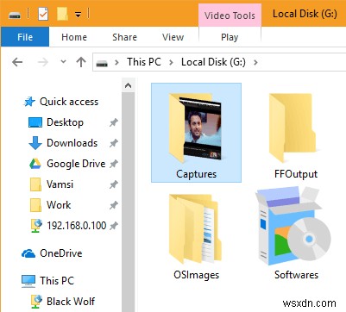
Task: Expand the chevron before This PC
Action: point(116,62)
